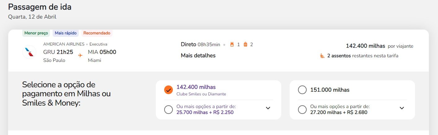438x135 pixels.
Task: Choose 27.200 milhas + R$ 2.680 radio
Action: click(302, 110)
